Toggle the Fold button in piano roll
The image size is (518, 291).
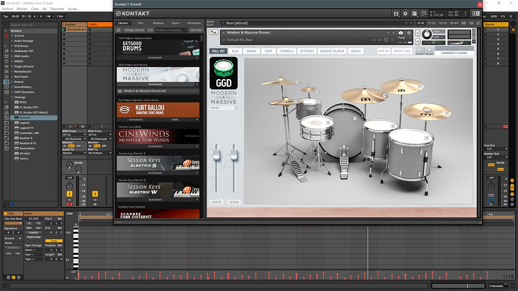click(70, 214)
